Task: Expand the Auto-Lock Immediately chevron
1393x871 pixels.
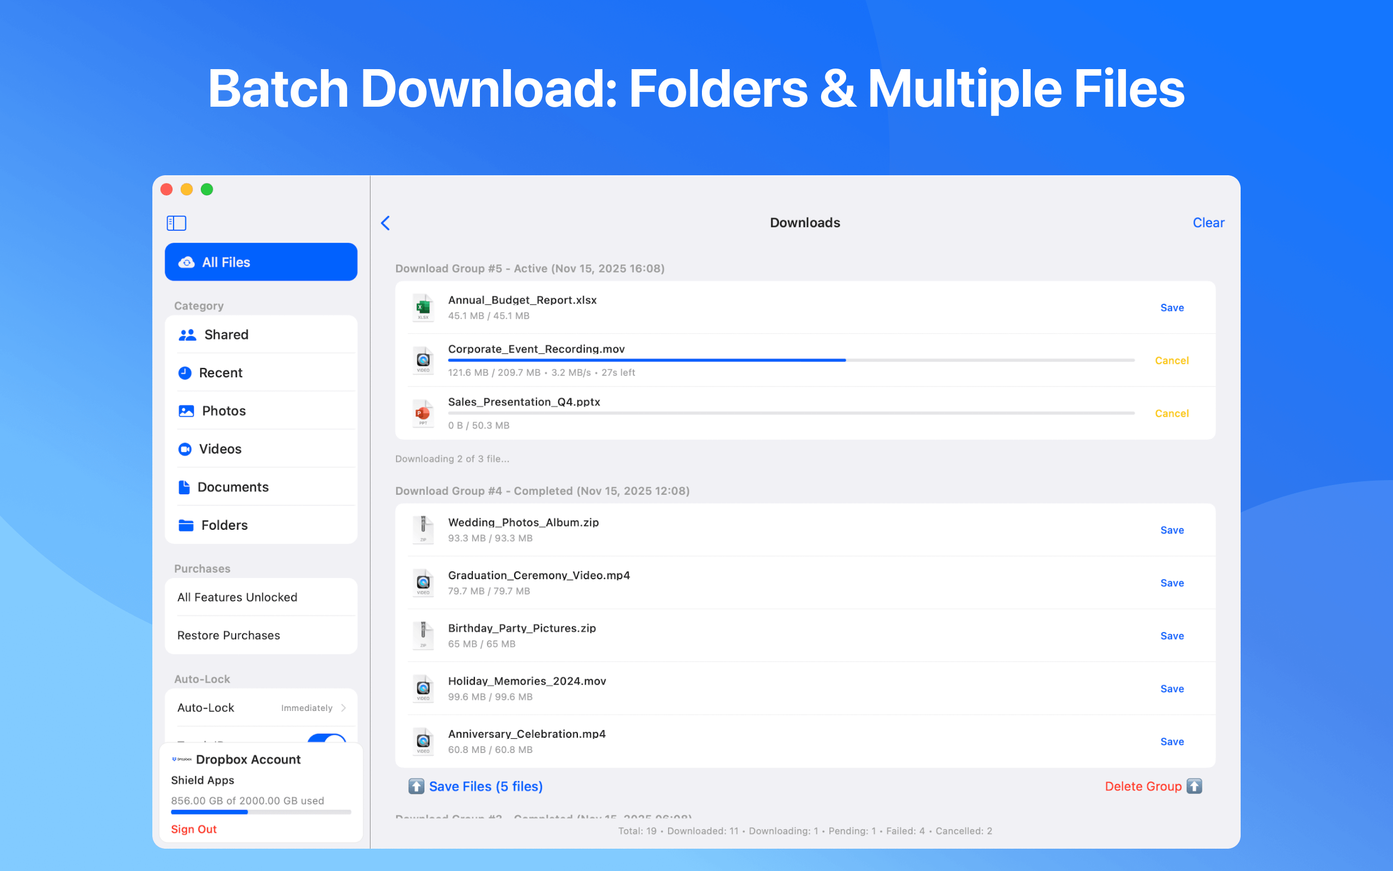Action: click(x=344, y=708)
